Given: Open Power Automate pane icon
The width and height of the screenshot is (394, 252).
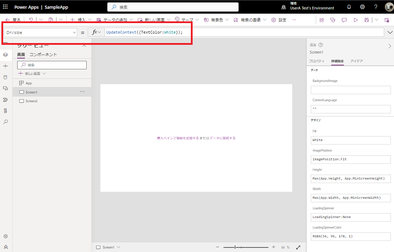Looking at the screenshot, I should [x=5, y=100].
